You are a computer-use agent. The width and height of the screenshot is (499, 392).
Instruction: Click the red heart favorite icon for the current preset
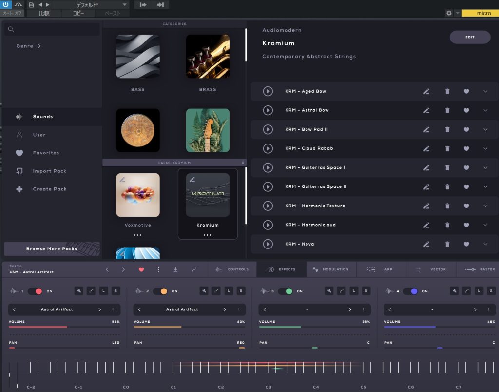[142, 269]
